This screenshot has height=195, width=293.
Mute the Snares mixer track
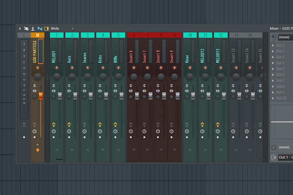(87, 68)
